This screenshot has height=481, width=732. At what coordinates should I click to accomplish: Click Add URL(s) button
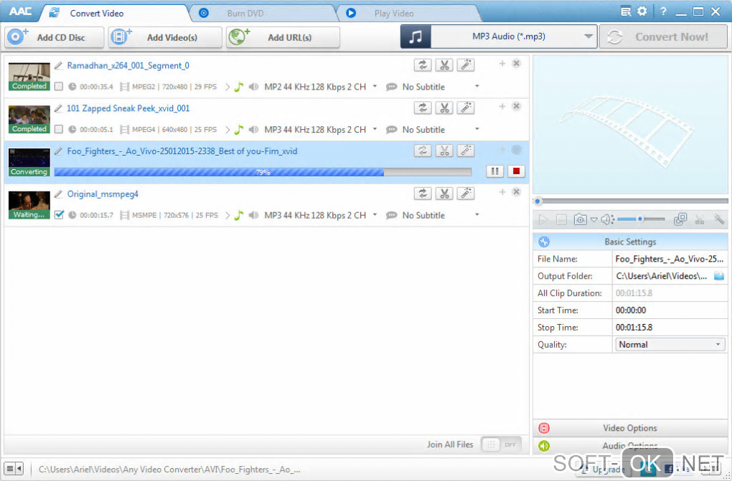coord(283,37)
